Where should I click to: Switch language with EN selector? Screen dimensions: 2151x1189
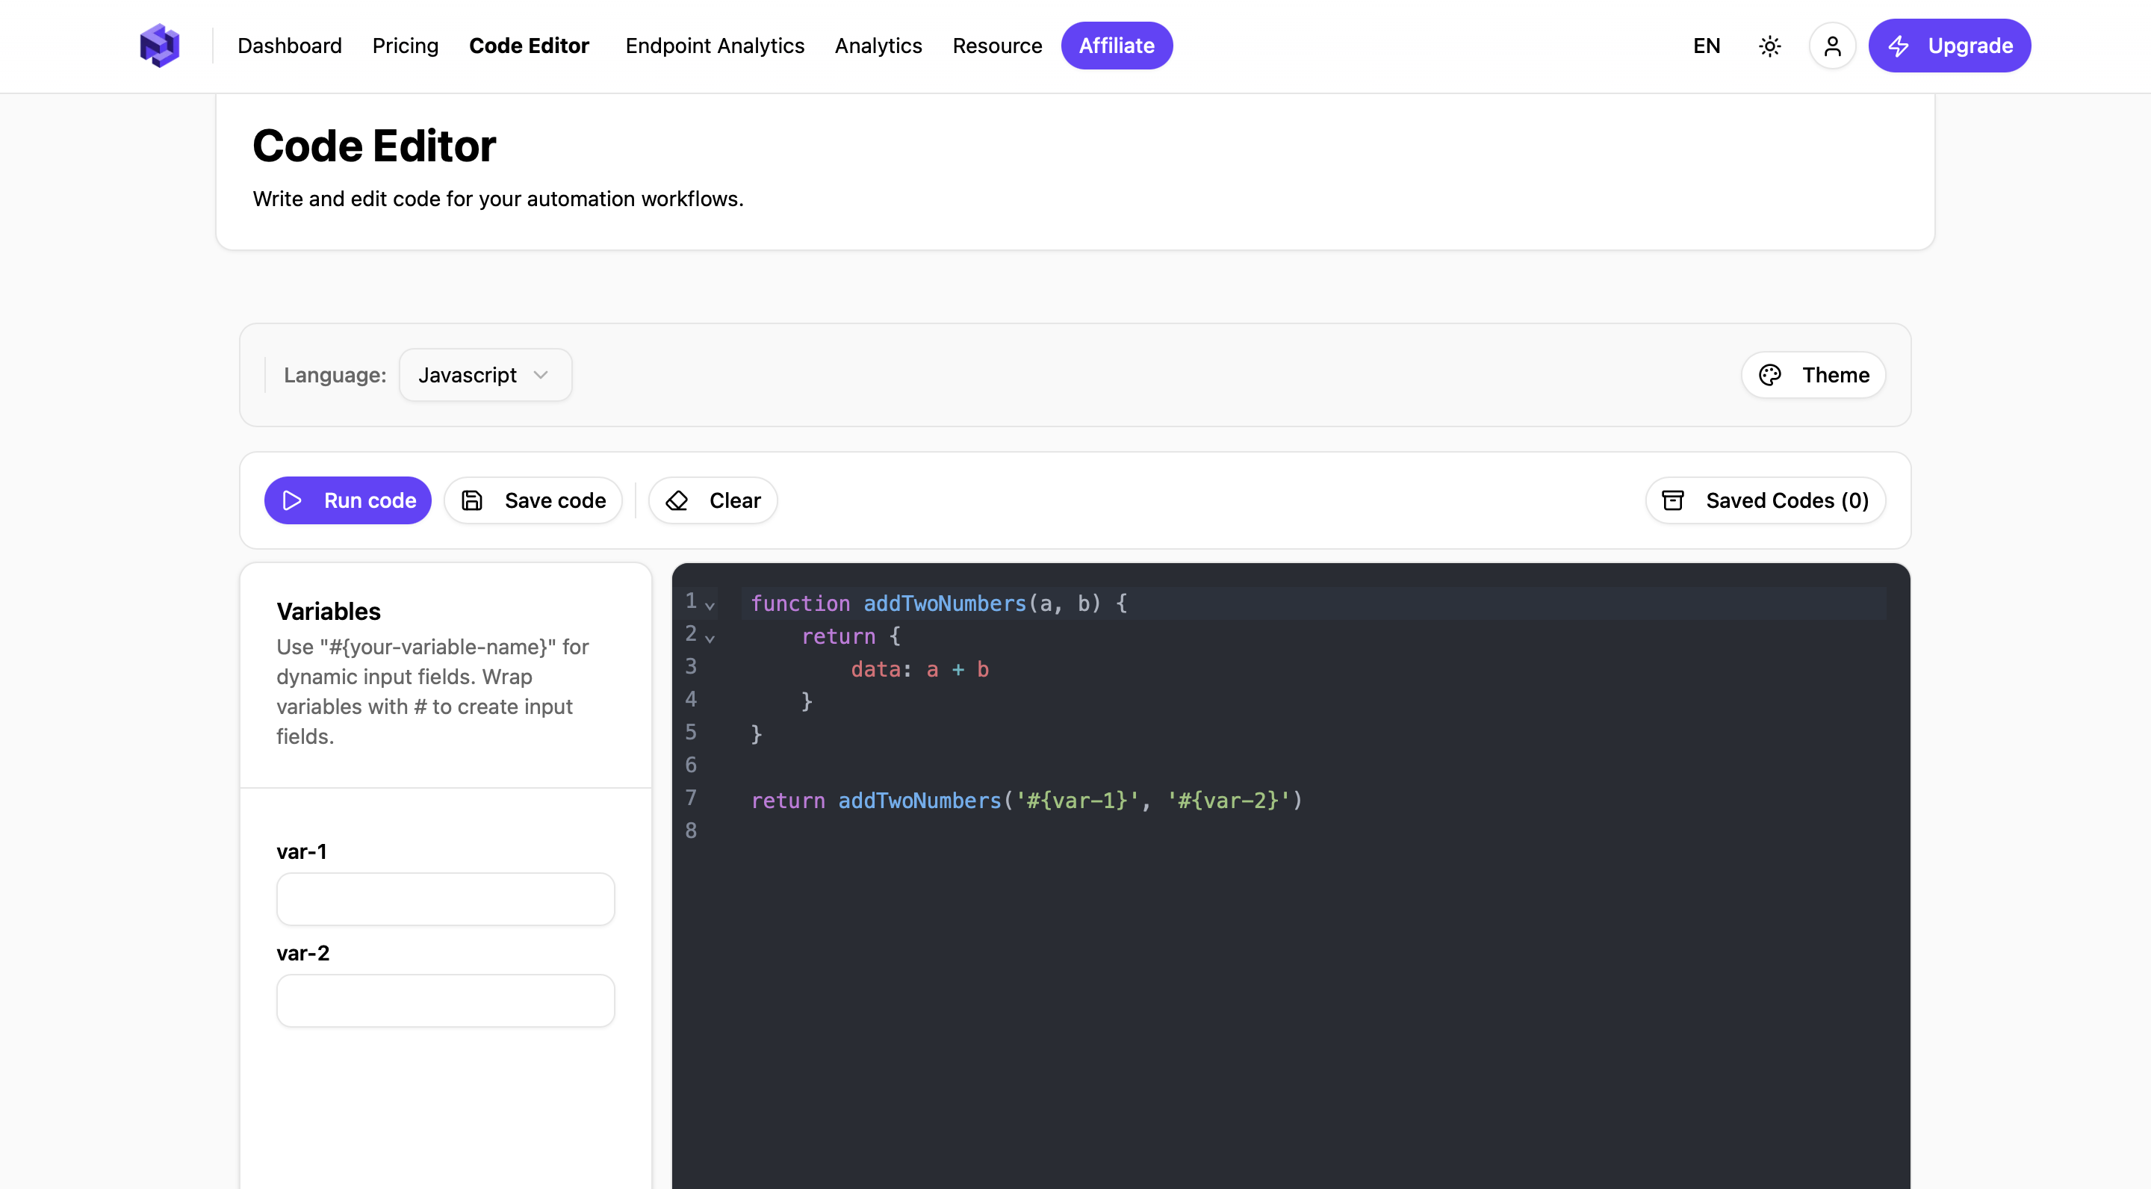pyautogui.click(x=1706, y=46)
